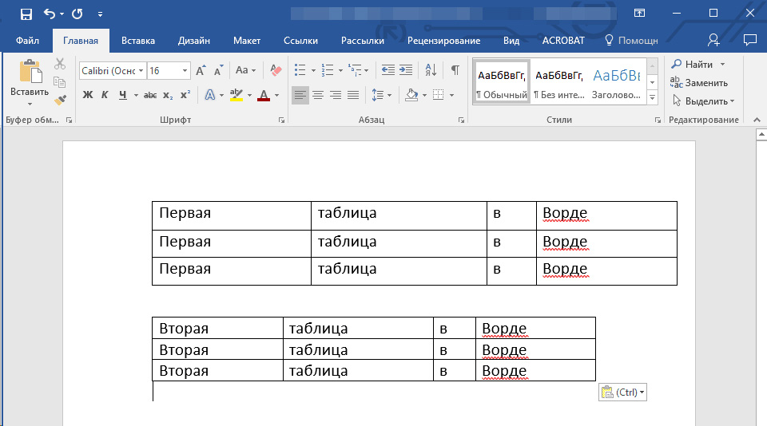Apply red font color
The width and height of the screenshot is (767, 426).
pos(264,95)
